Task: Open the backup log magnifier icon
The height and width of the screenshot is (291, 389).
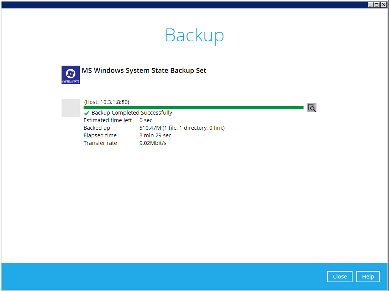Action: (x=312, y=108)
